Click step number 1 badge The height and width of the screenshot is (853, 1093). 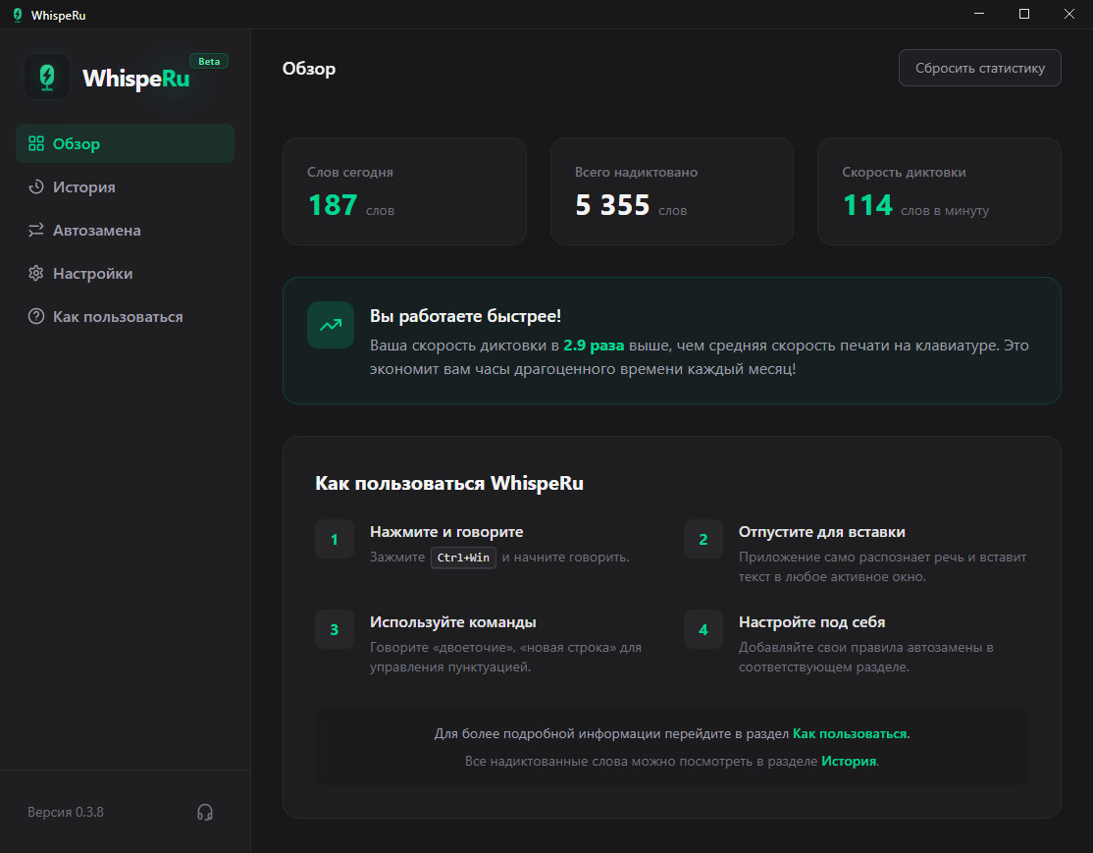335,539
